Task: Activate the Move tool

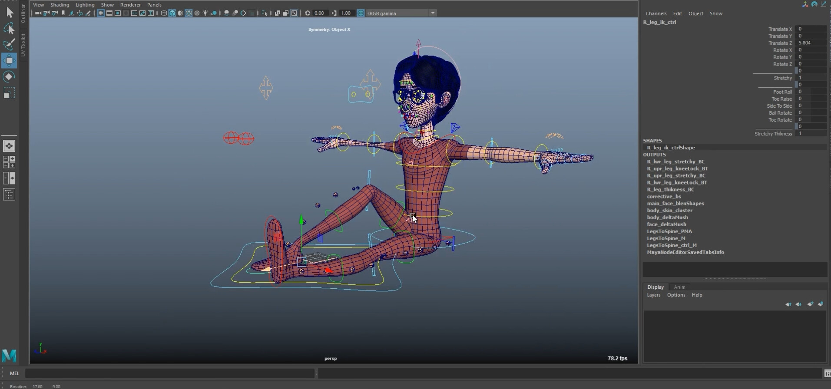Action: click(x=9, y=60)
